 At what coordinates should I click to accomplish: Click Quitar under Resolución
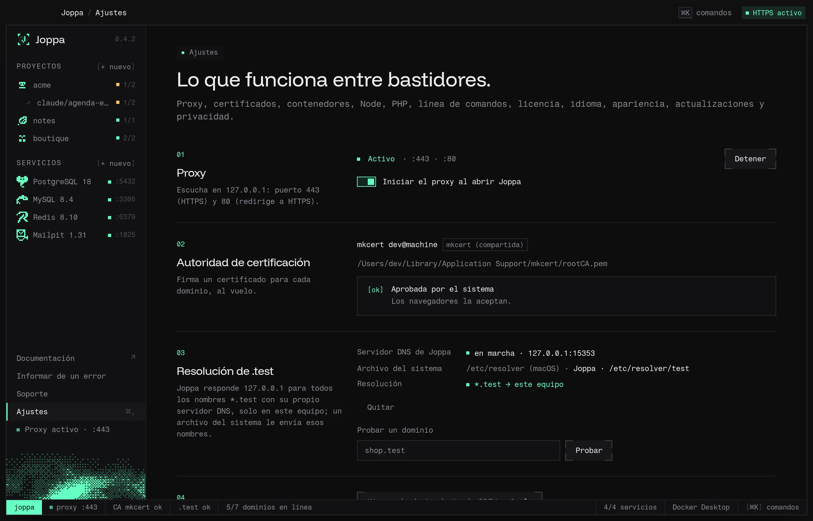tap(380, 407)
